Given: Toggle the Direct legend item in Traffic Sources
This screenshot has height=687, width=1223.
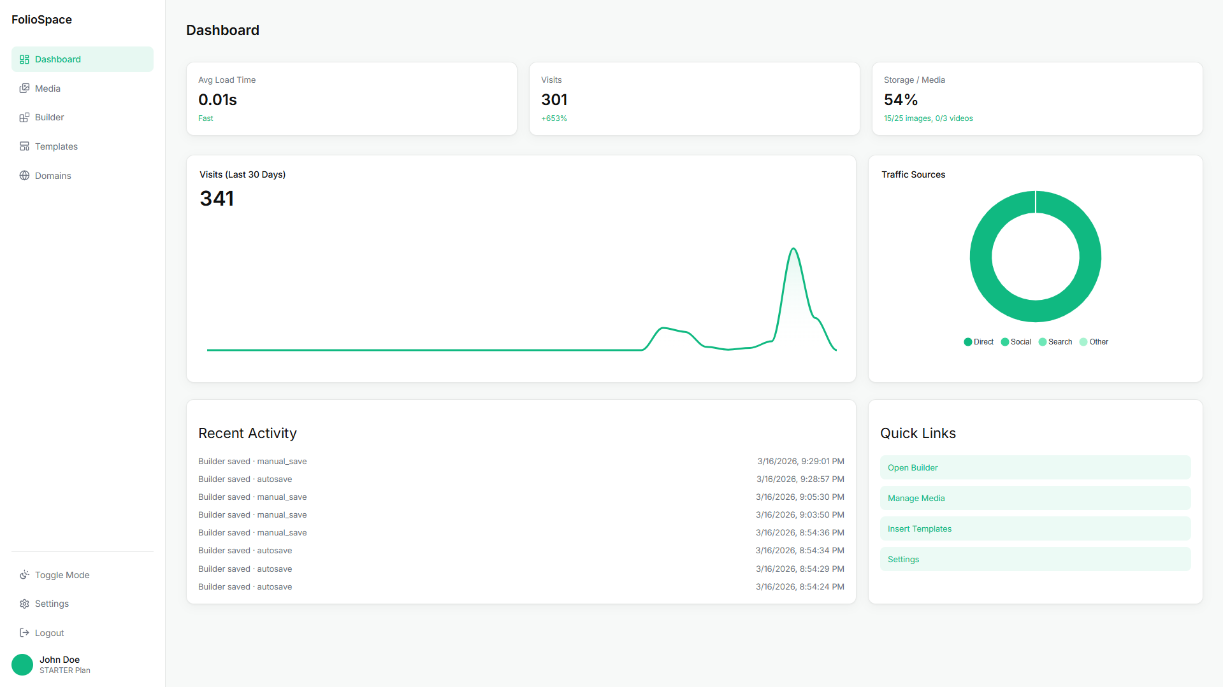Looking at the screenshot, I should tap(978, 342).
